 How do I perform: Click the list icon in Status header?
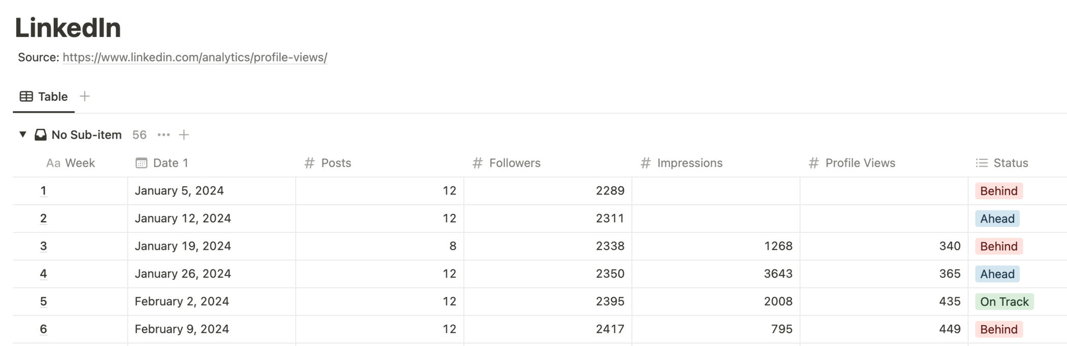(x=982, y=163)
